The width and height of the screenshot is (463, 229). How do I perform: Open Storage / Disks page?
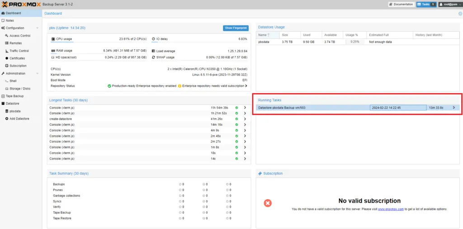pos(20,89)
